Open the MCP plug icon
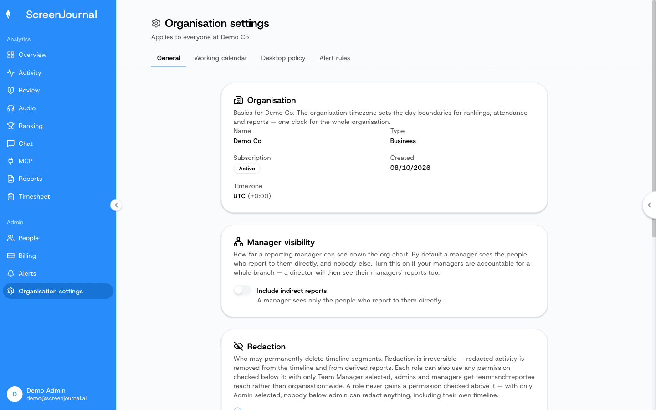This screenshot has width=656, height=410. (x=10, y=161)
